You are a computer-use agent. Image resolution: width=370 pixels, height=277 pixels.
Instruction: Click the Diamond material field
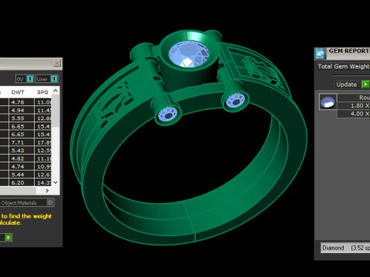(x=345, y=248)
